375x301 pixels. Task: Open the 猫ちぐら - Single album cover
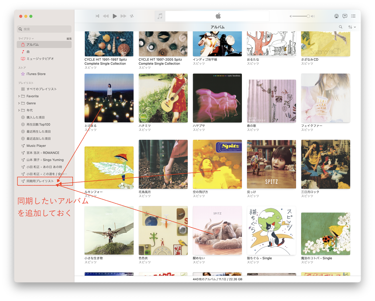click(272, 230)
